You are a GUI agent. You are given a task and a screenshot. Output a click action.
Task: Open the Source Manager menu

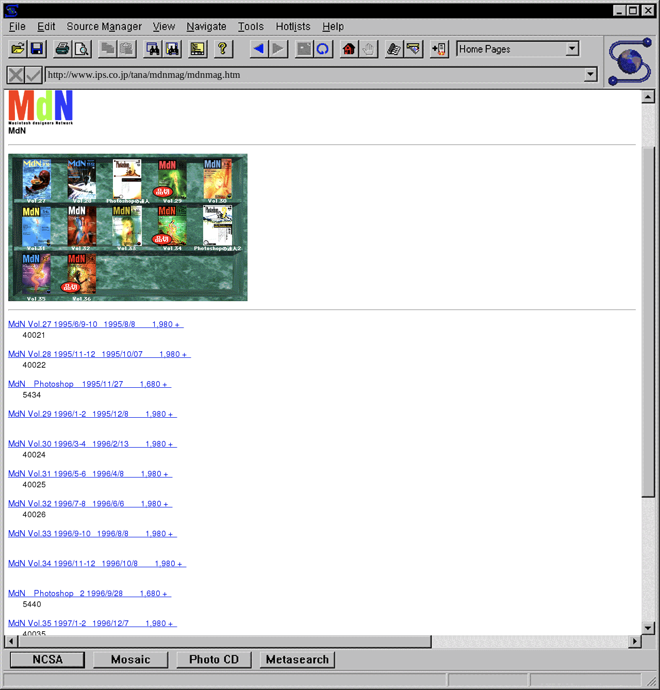(x=104, y=26)
